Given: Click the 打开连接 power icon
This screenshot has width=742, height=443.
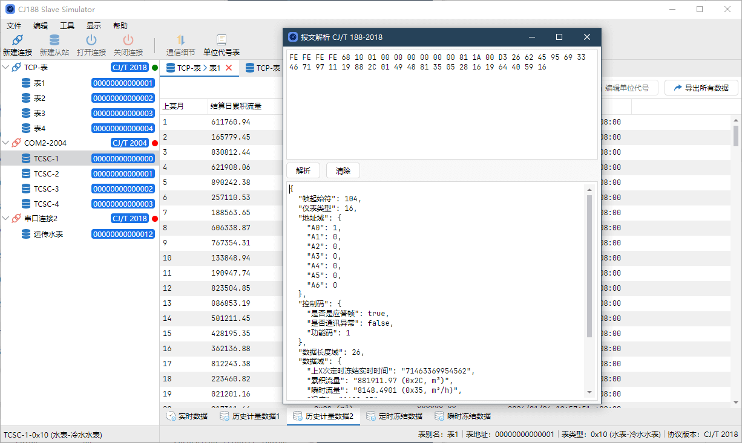Looking at the screenshot, I should pyautogui.click(x=91, y=40).
